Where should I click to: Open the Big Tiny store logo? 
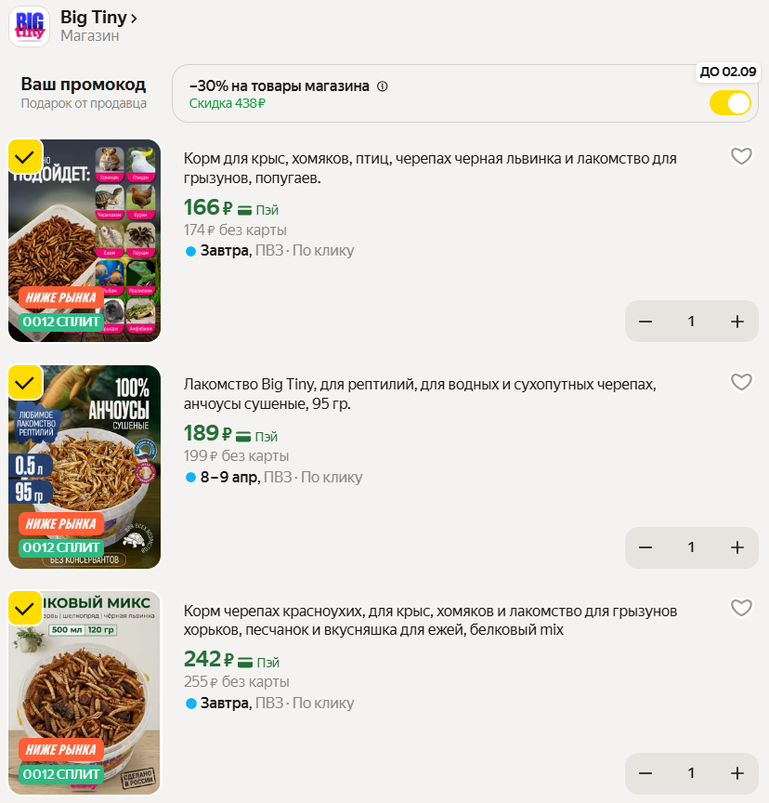pyautogui.click(x=29, y=26)
